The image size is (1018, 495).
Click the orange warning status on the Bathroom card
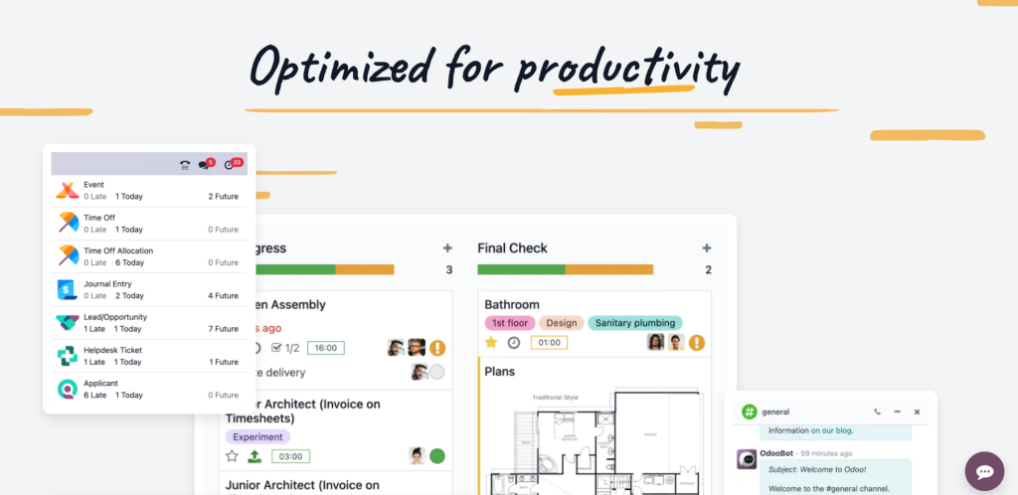tap(697, 343)
